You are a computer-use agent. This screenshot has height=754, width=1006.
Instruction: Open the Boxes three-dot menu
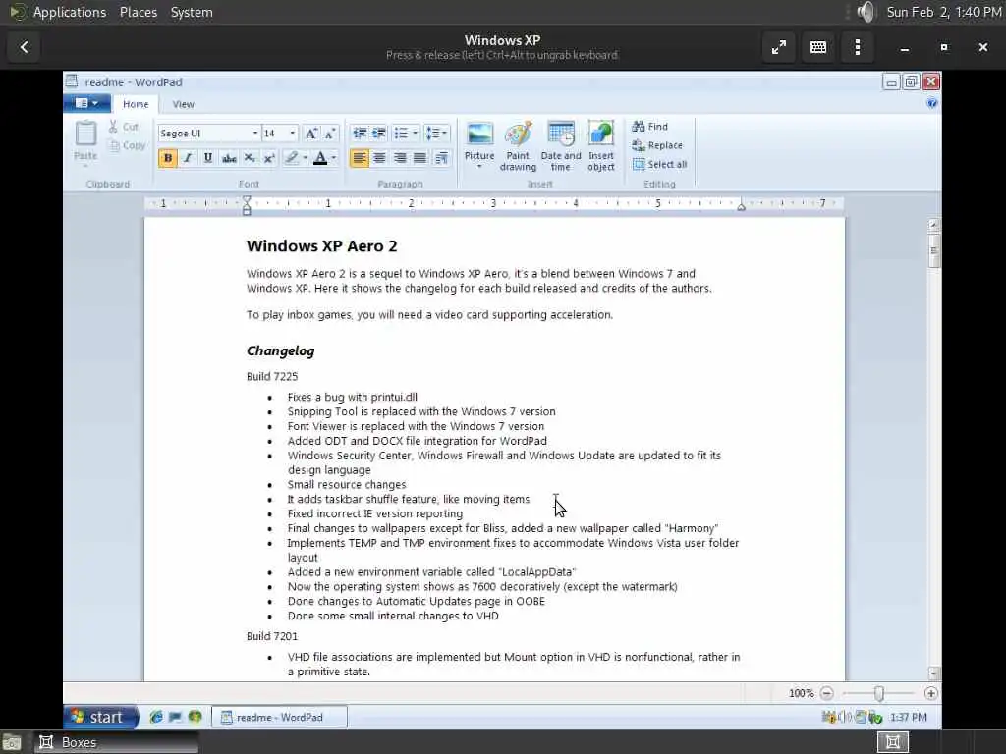tap(857, 47)
